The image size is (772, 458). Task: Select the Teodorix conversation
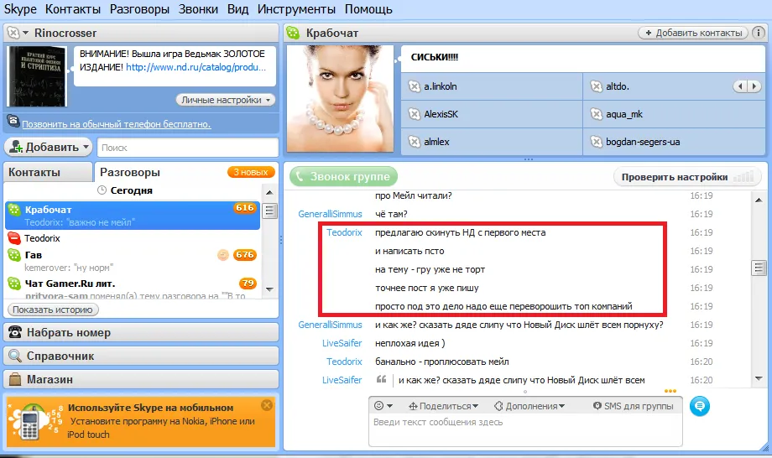pyautogui.click(x=133, y=238)
